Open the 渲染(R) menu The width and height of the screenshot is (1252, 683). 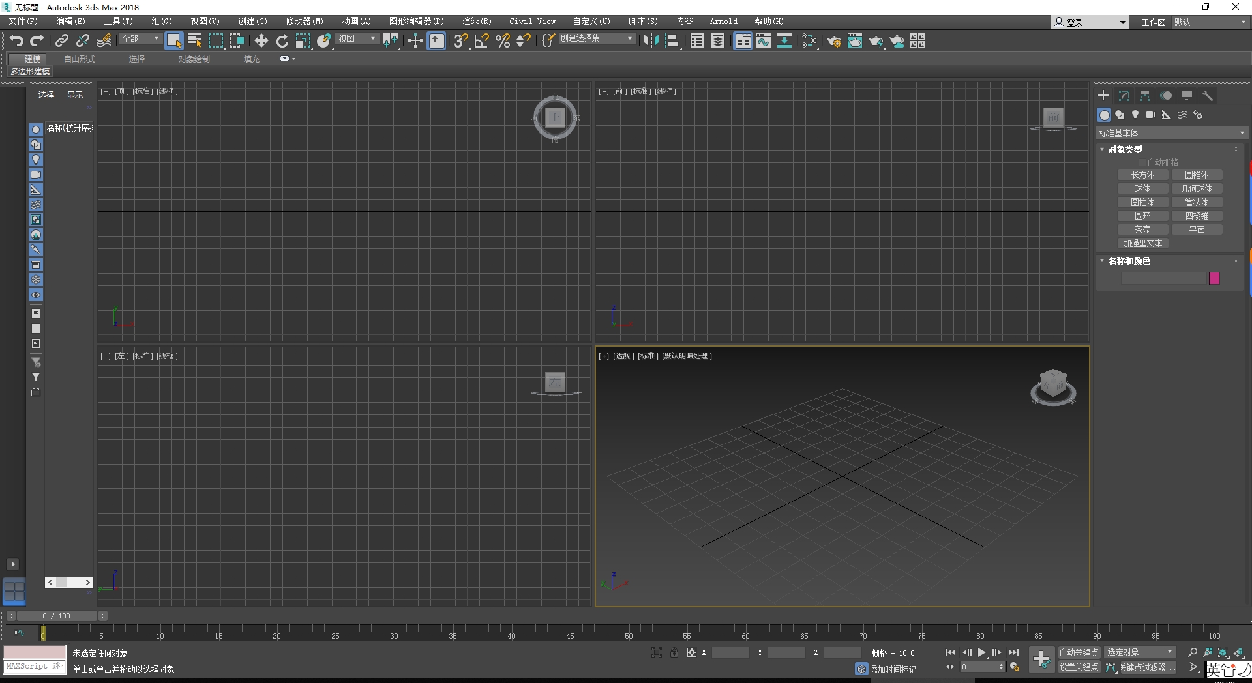476,21
